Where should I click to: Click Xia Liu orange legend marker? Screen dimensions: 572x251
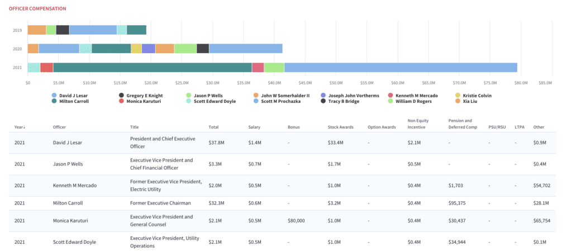(x=457, y=101)
